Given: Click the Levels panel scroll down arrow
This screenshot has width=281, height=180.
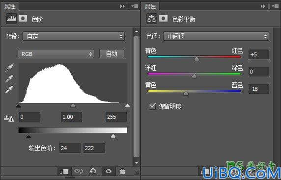Looking at the screenshot, I should [137, 163].
